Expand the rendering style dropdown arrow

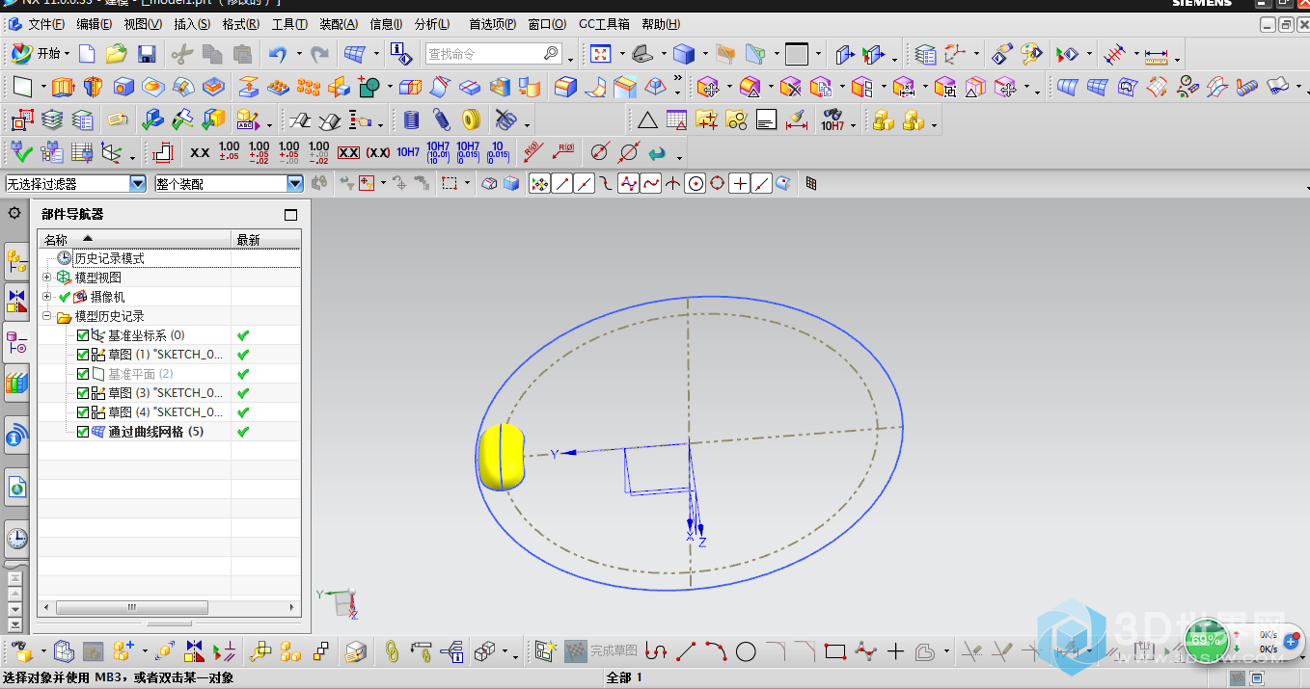click(x=705, y=55)
